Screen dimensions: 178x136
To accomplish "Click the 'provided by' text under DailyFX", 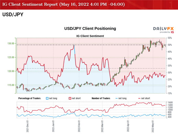I will [x=165, y=32].
